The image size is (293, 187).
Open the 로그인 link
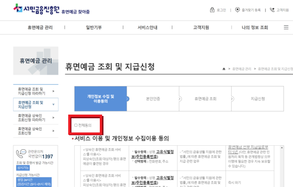tap(221, 10)
